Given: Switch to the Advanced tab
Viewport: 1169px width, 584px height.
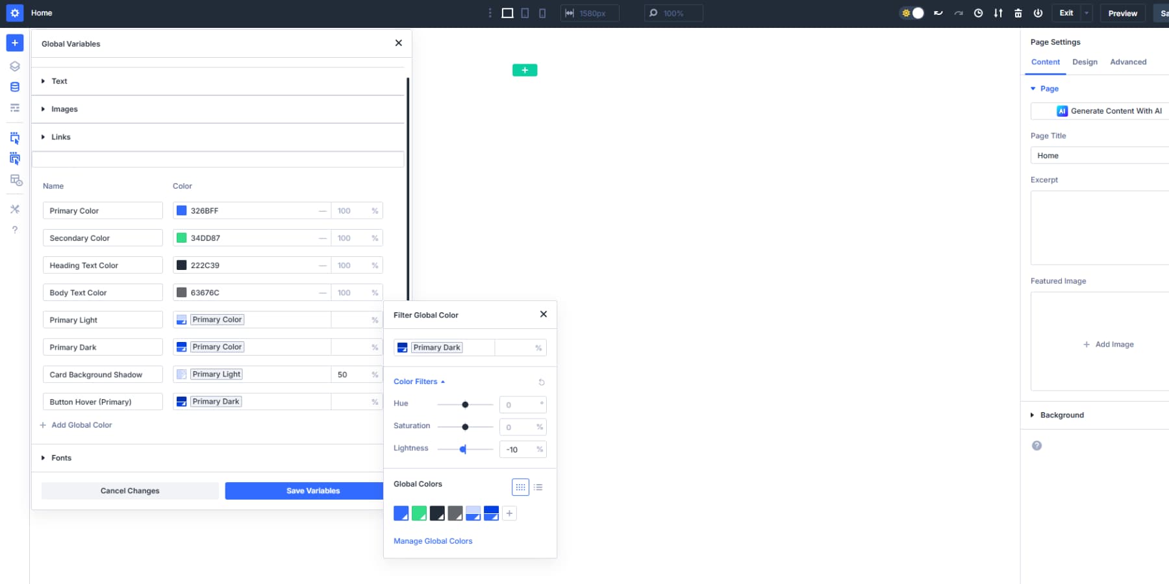Looking at the screenshot, I should [1128, 62].
